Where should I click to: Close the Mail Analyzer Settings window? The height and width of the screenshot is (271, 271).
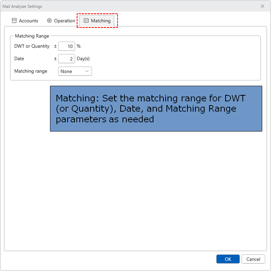pos(262,6)
